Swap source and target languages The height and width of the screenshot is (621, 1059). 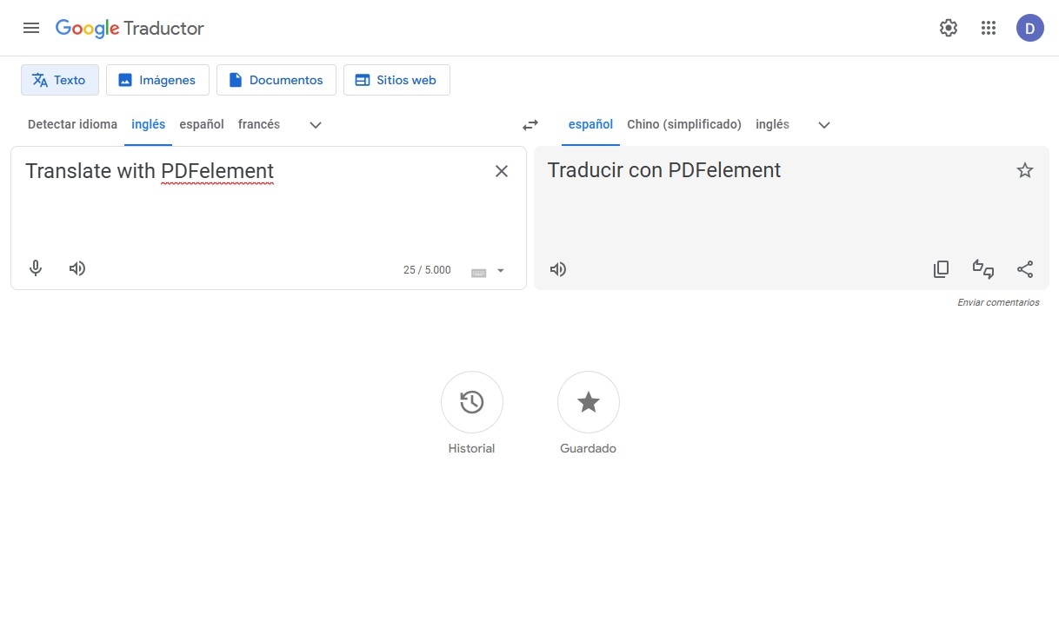click(x=530, y=125)
